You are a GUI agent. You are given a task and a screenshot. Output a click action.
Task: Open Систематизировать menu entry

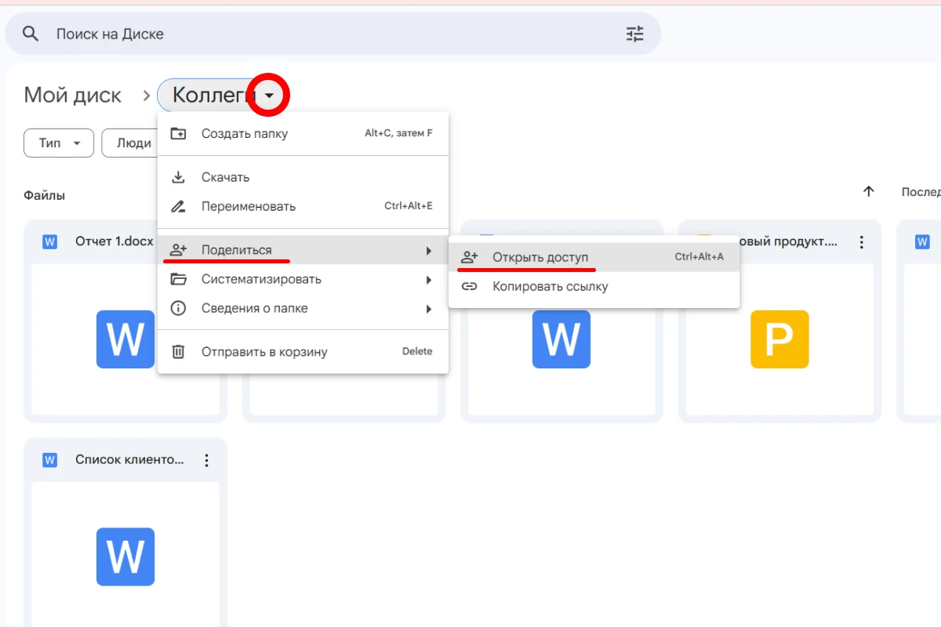[x=303, y=279]
